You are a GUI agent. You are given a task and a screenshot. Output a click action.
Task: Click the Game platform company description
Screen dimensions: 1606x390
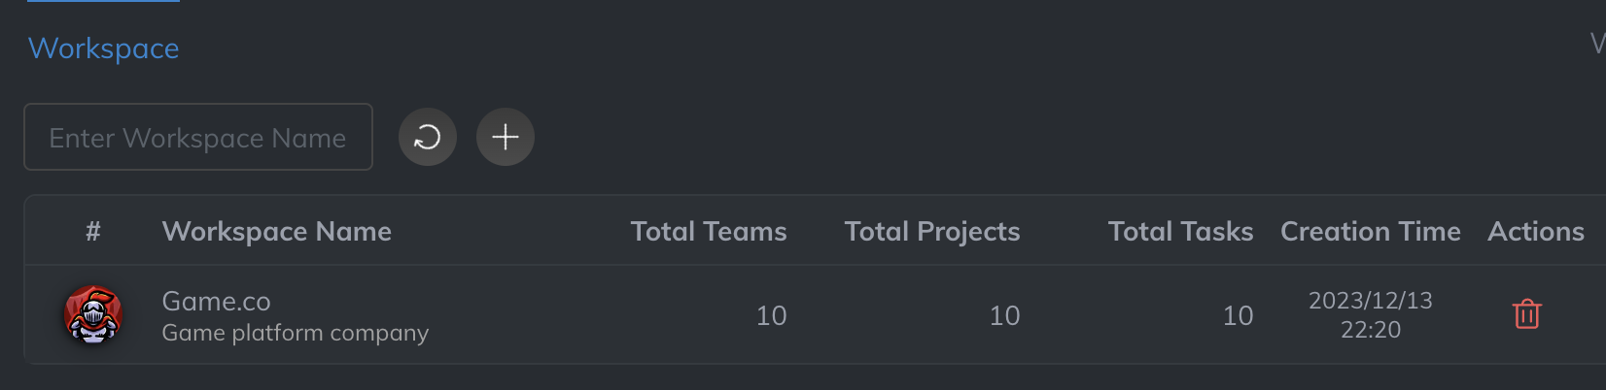point(295,333)
